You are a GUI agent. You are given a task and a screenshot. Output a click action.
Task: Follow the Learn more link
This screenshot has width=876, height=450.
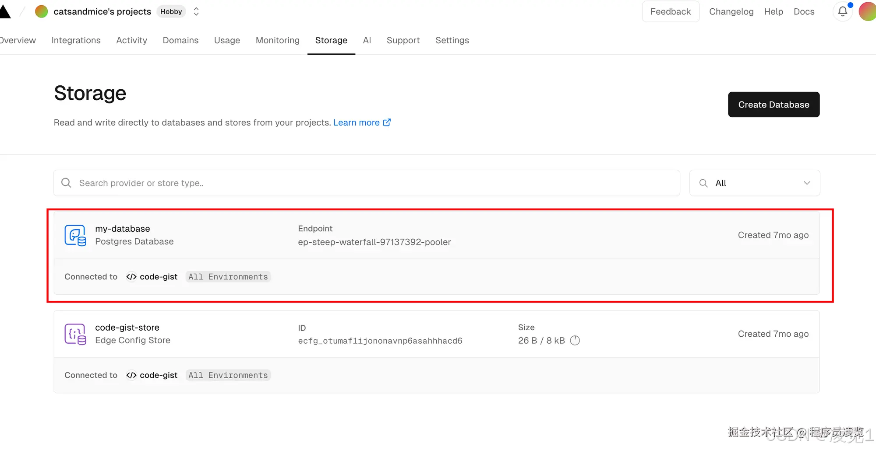click(x=356, y=122)
